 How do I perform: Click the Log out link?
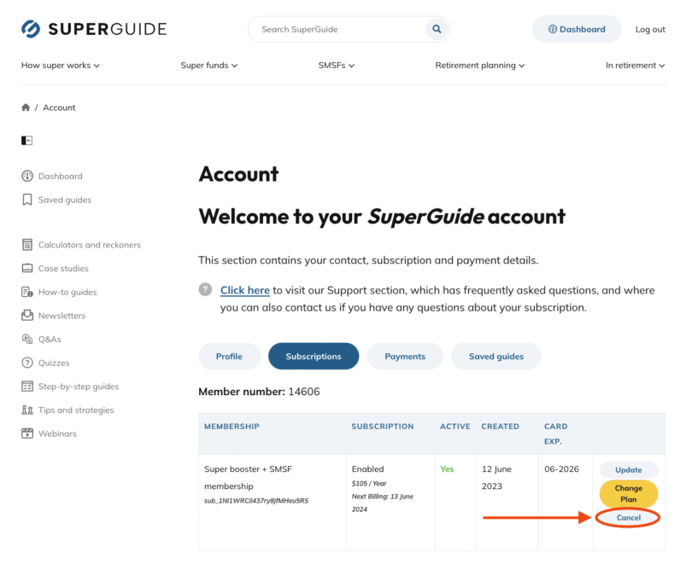tap(650, 29)
